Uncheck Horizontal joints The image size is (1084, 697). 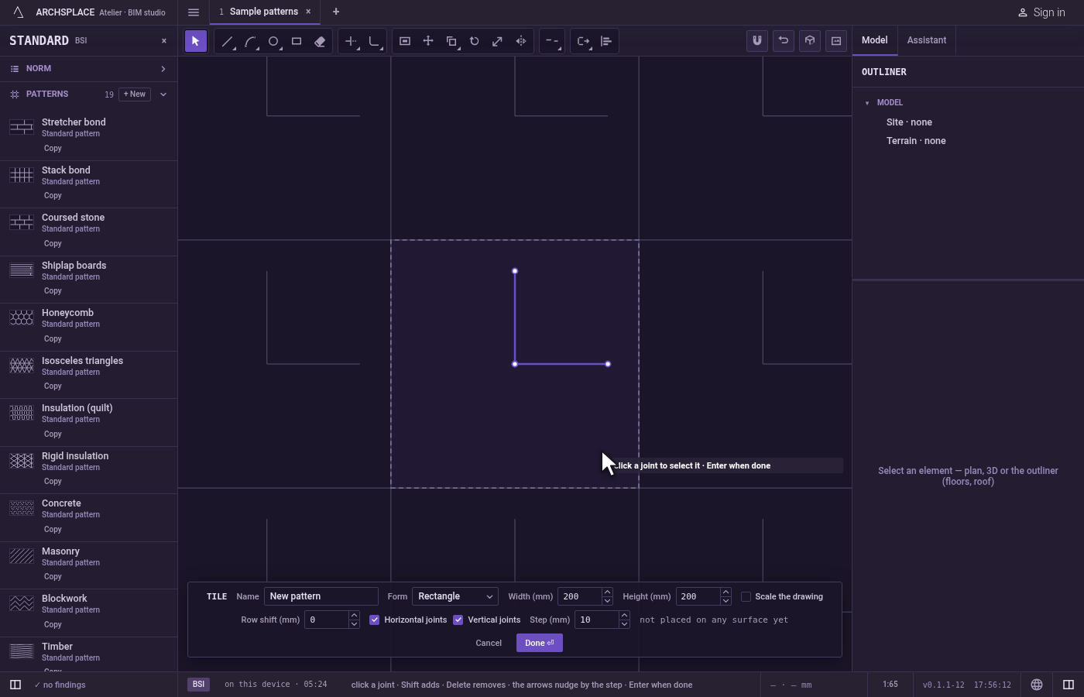375,620
